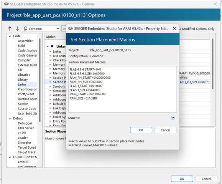Select Preprocessor in the options tree
Viewport: 222px width, 184px height.
coord(27,89)
